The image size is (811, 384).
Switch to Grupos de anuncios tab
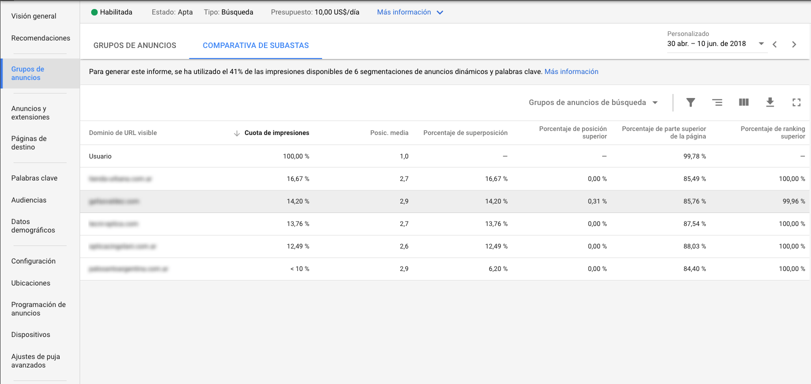(x=135, y=45)
